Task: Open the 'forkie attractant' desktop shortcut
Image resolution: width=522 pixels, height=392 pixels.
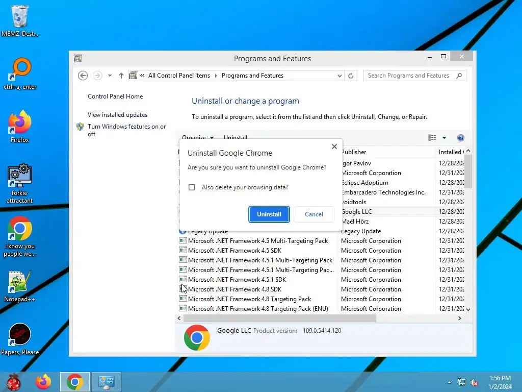Action: pyautogui.click(x=20, y=183)
